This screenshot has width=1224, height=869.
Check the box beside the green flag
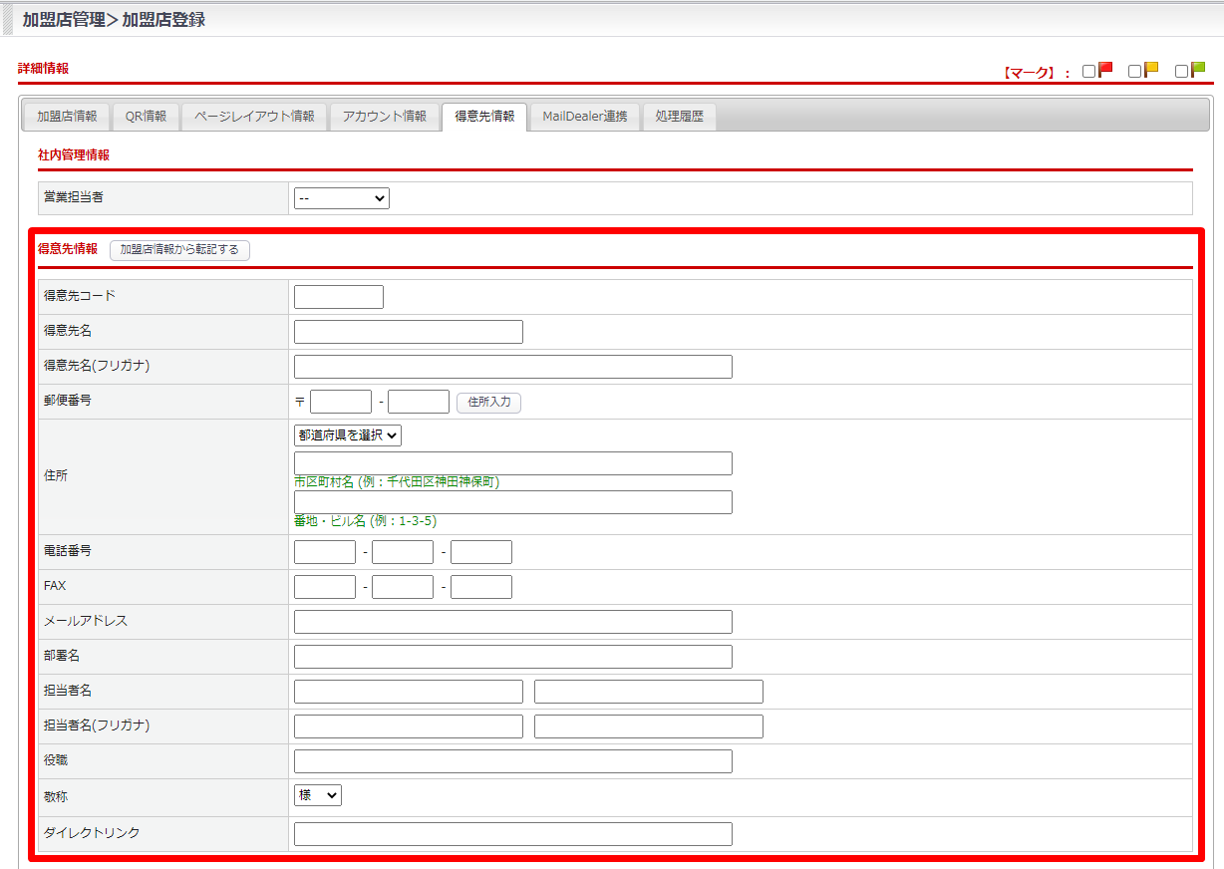pos(1182,72)
